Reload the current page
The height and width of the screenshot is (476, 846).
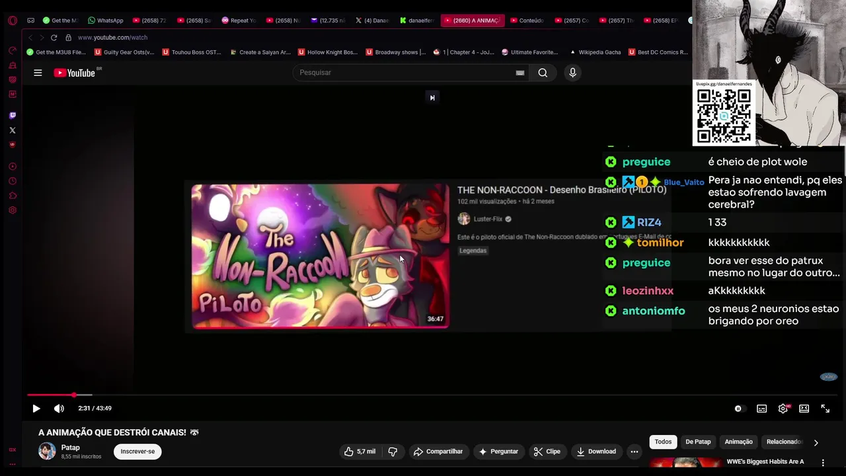click(x=54, y=38)
